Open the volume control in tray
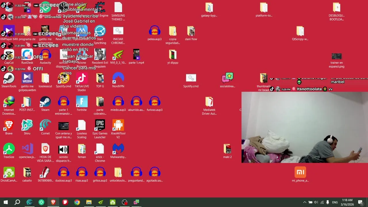 (316, 202)
